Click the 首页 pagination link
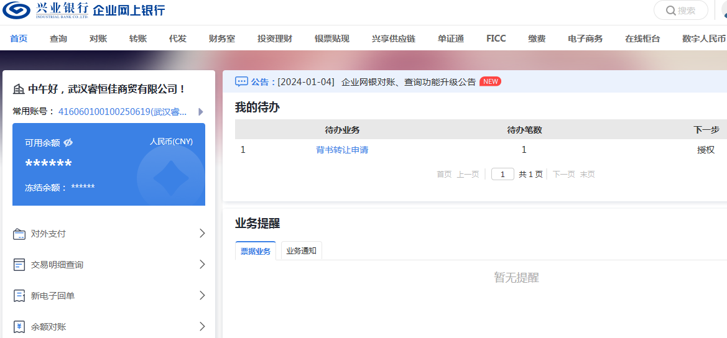The image size is (727, 338). [x=443, y=175]
